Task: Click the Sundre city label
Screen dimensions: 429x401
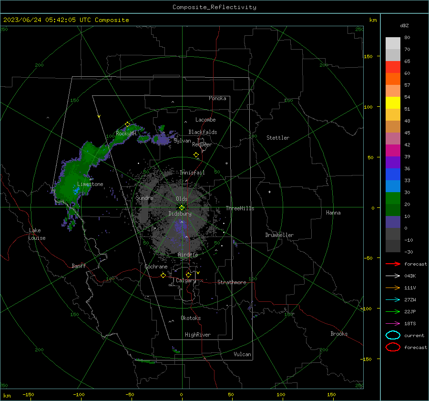Action: pos(144,197)
